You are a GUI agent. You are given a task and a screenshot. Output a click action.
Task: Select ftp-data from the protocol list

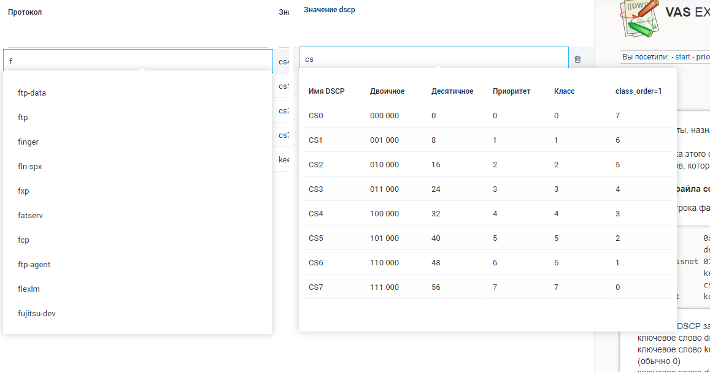[x=32, y=93]
